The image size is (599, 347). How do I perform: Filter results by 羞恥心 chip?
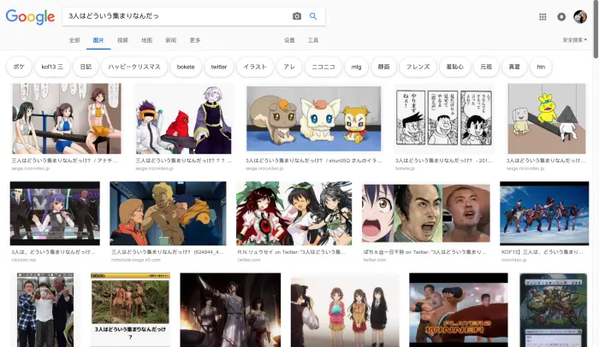(454, 67)
